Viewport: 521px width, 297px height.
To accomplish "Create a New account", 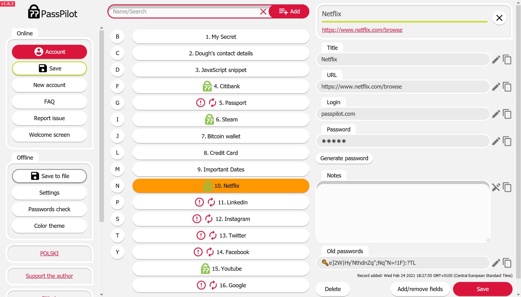I will tap(49, 85).
